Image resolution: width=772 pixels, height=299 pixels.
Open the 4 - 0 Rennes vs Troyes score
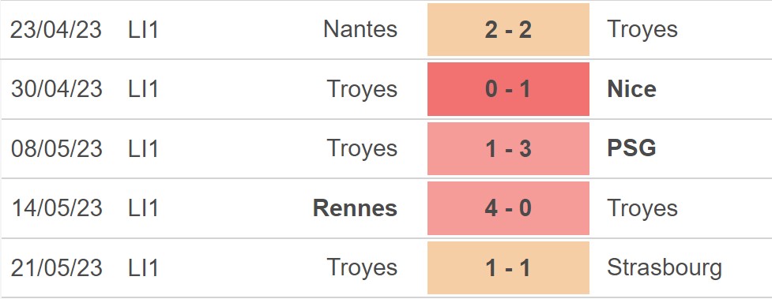[x=508, y=208]
